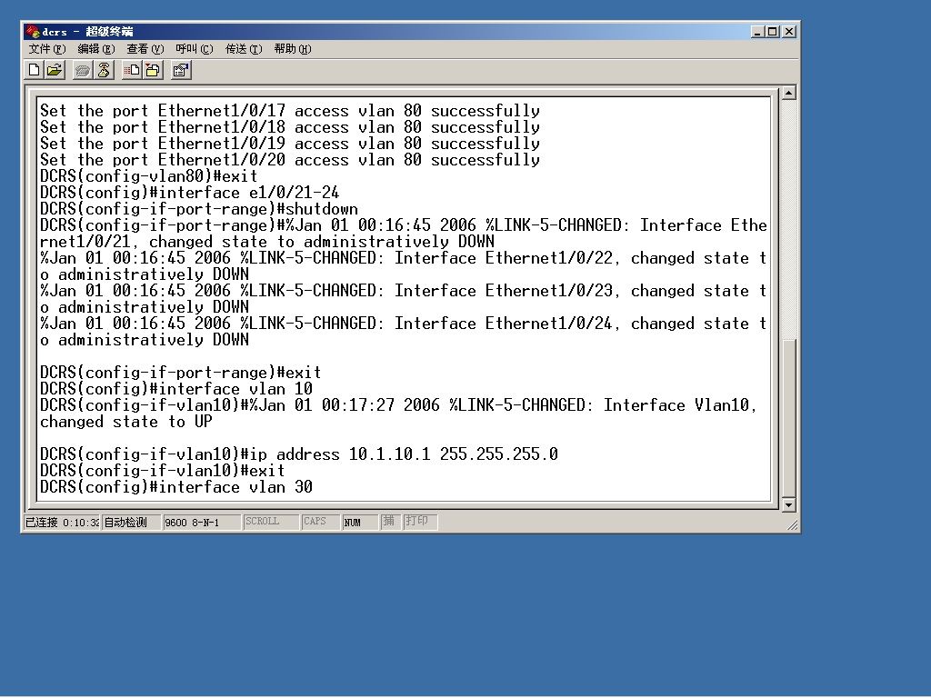
Task: Click the 捕 capture status indicator
Action: pos(390,522)
